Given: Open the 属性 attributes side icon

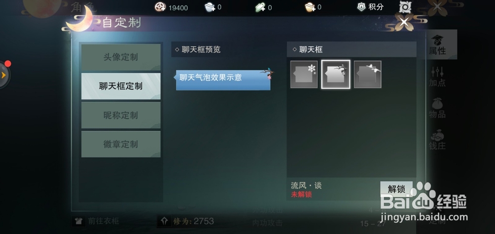Looking at the screenshot, I should point(437,45).
